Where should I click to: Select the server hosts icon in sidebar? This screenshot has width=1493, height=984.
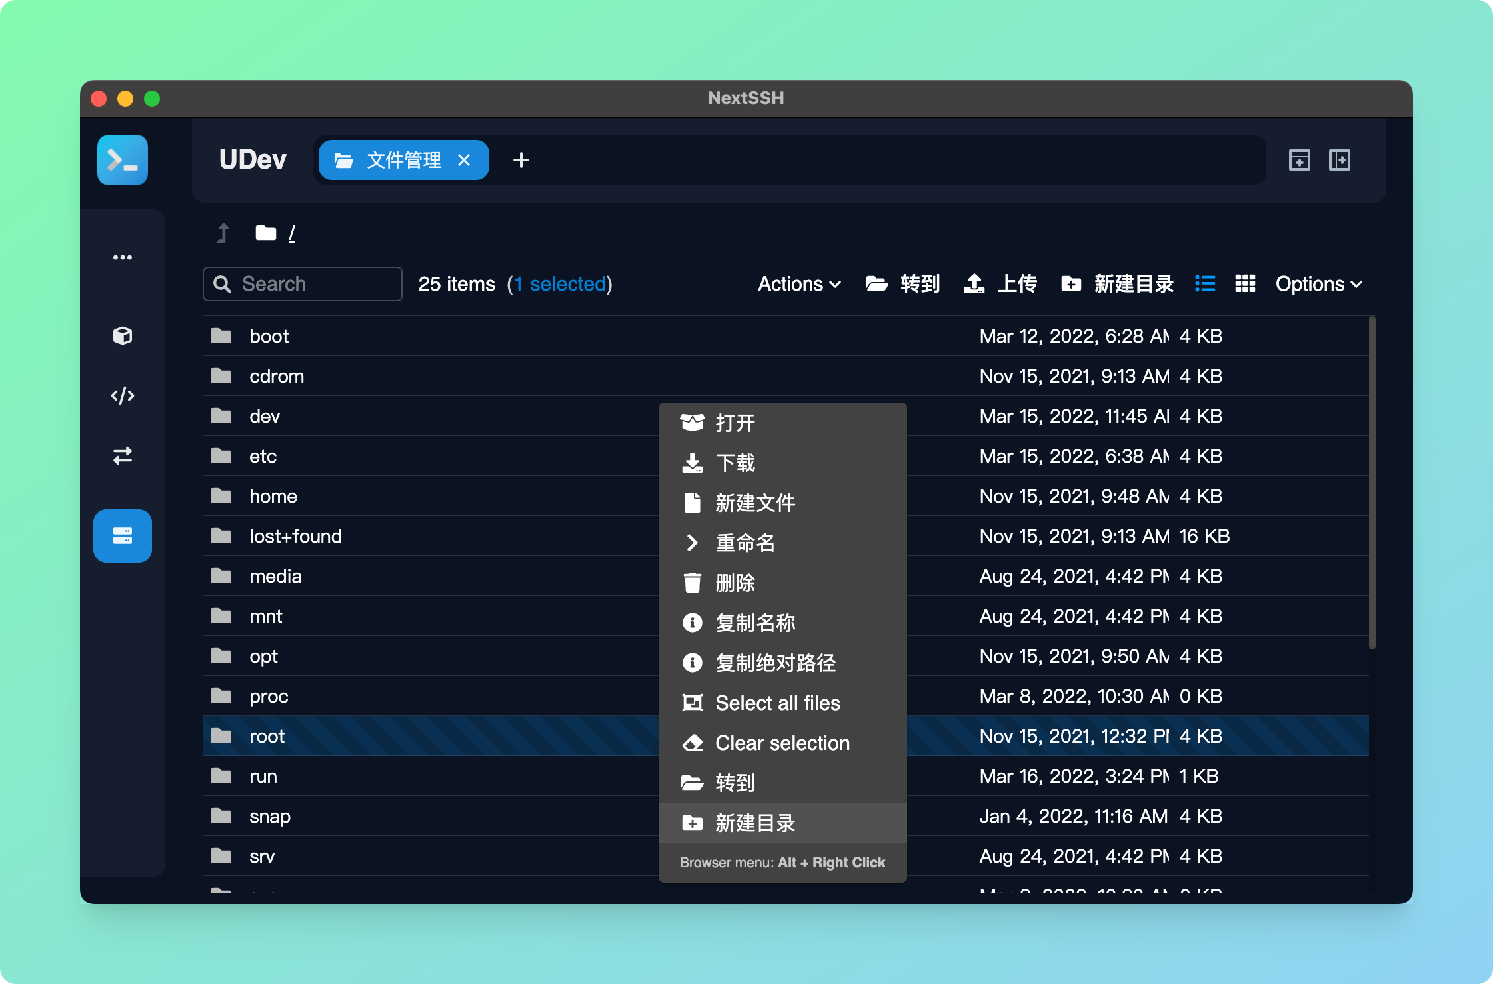[x=123, y=536]
